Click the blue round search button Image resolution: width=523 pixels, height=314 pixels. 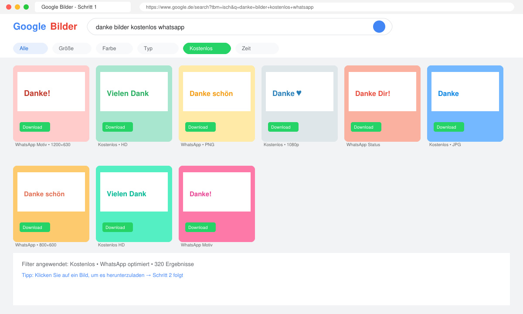379,27
